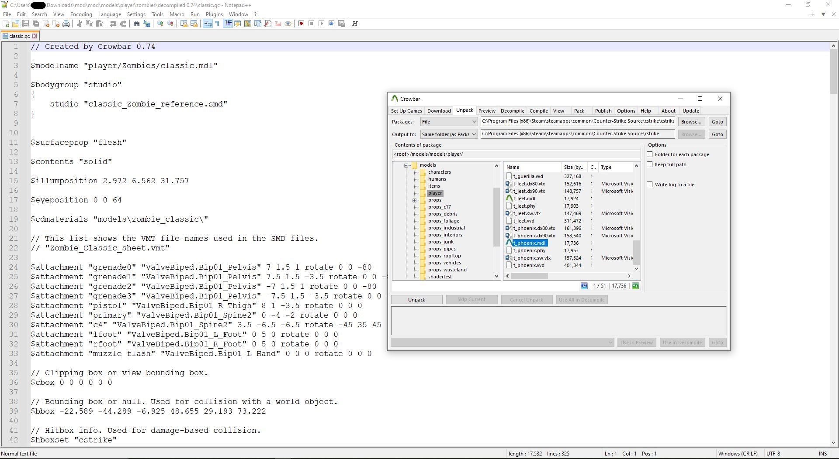The image size is (839, 459).
Task: Click the Crowbar search files icon
Action: point(584,286)
